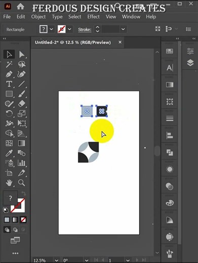
Task: Select the Slice tool
Action: point(21,173)
